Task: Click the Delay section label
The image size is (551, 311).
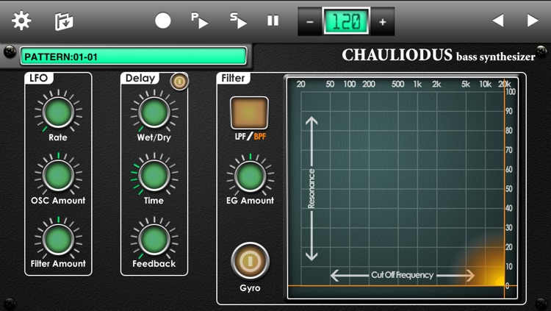Action: (x=140, y=78)
